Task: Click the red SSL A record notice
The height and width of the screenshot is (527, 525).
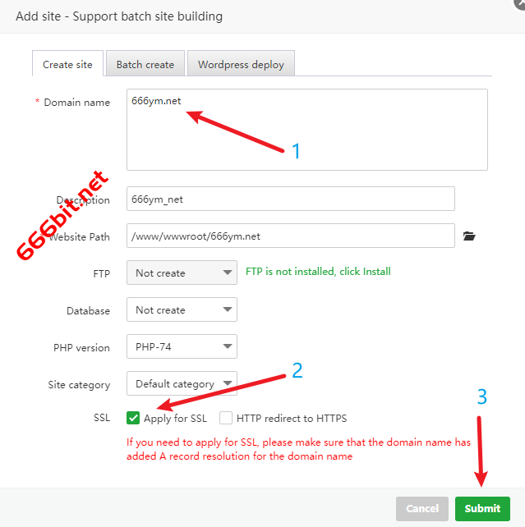Action: (298, 449)
